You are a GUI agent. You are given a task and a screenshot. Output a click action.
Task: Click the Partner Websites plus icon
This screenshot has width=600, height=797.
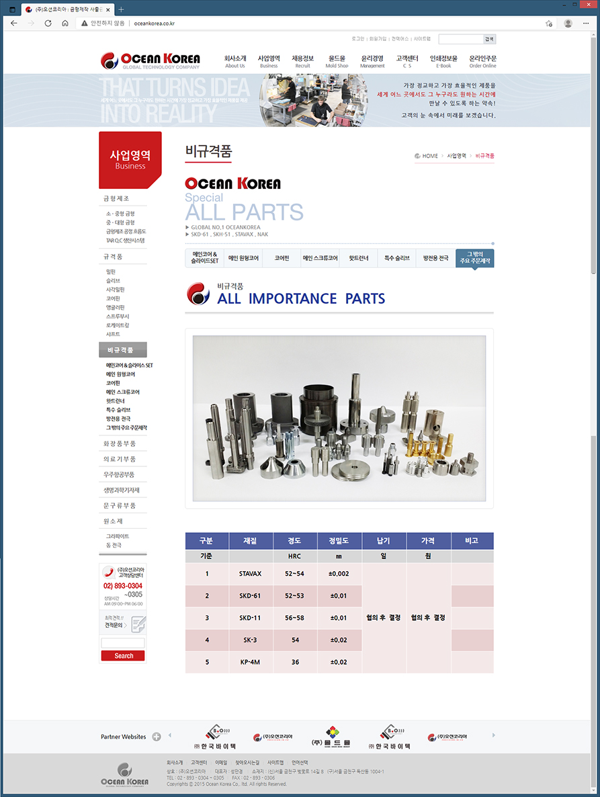coord(157,737)
